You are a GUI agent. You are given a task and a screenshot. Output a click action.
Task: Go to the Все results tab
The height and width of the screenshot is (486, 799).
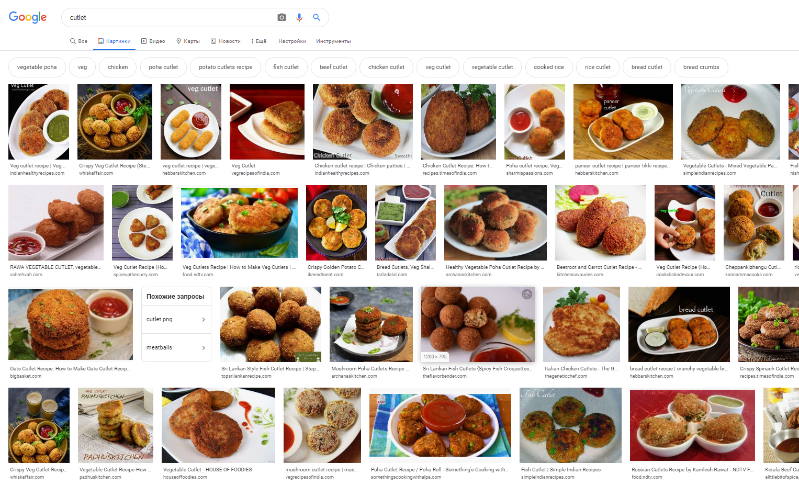pyautogui.click(x=78, y=41)
